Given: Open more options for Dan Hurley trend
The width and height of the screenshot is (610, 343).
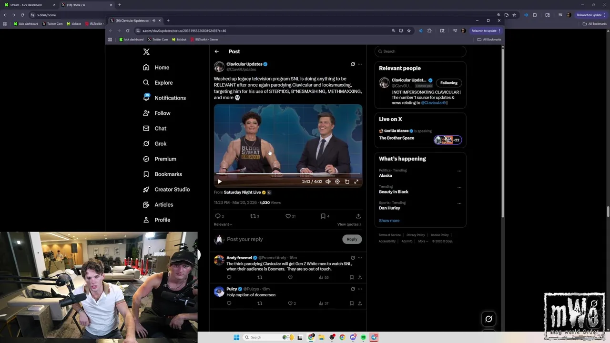Looking at the screenshot, I should pos(459,203).
